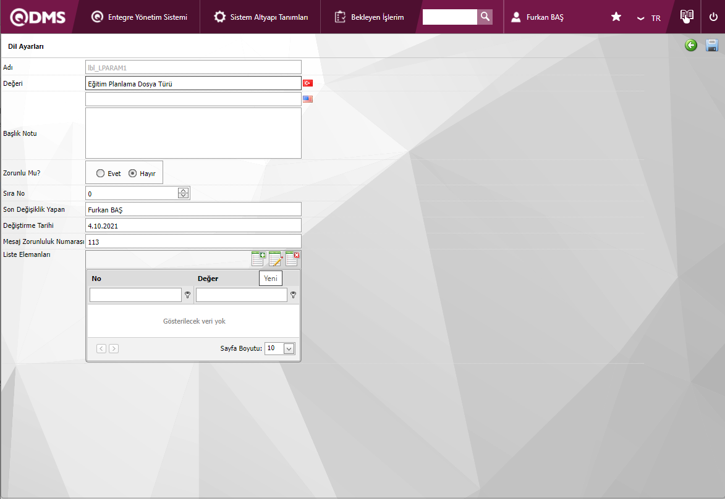
Task: Open favorites star icon
Action: [616, 17]
